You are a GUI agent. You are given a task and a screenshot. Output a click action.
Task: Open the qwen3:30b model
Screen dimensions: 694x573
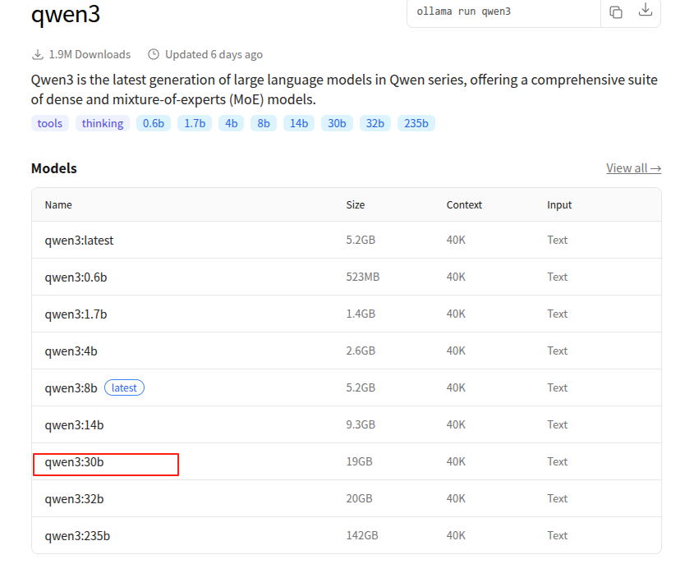point(75,462)
